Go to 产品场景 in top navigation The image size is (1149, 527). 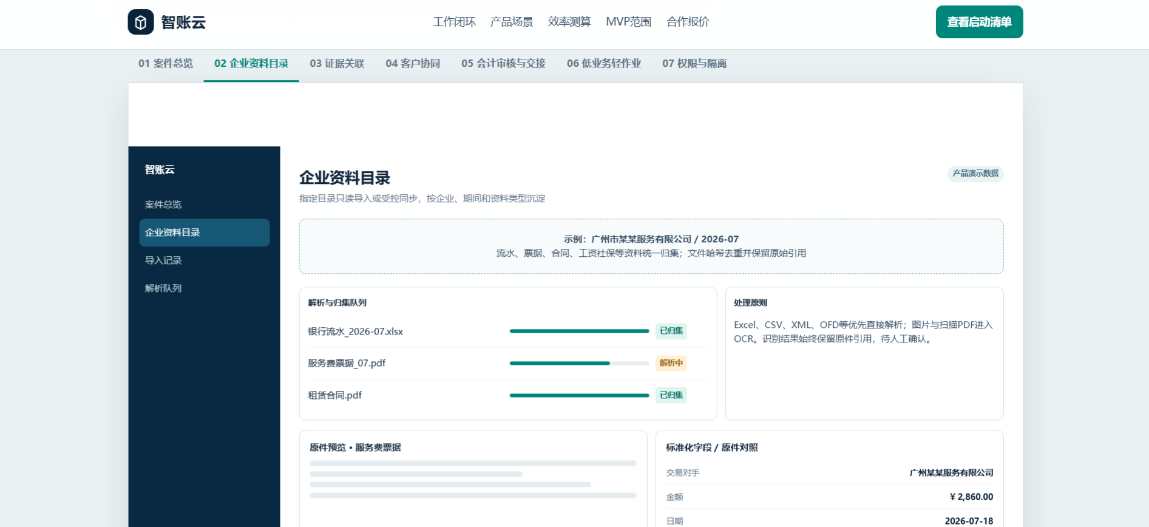[512, 22]
